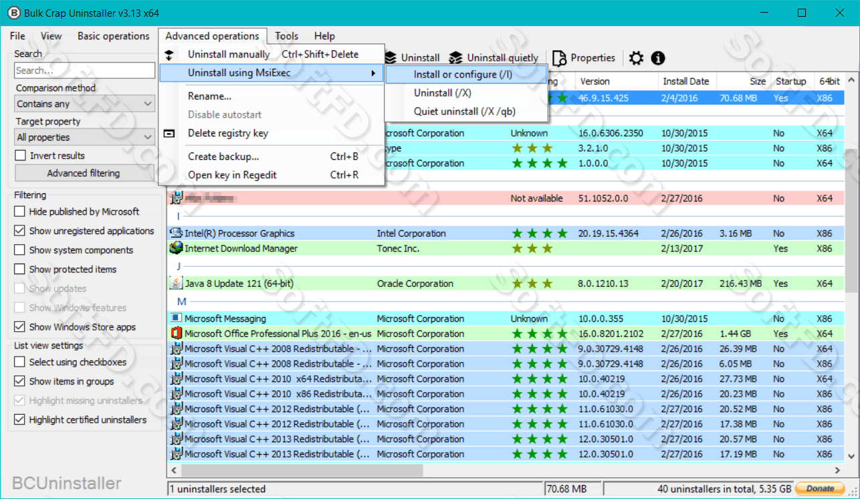The width and height of the screenshot is (860, 499).
Task: Choose Create backup... menu entry
Action: 272,157
